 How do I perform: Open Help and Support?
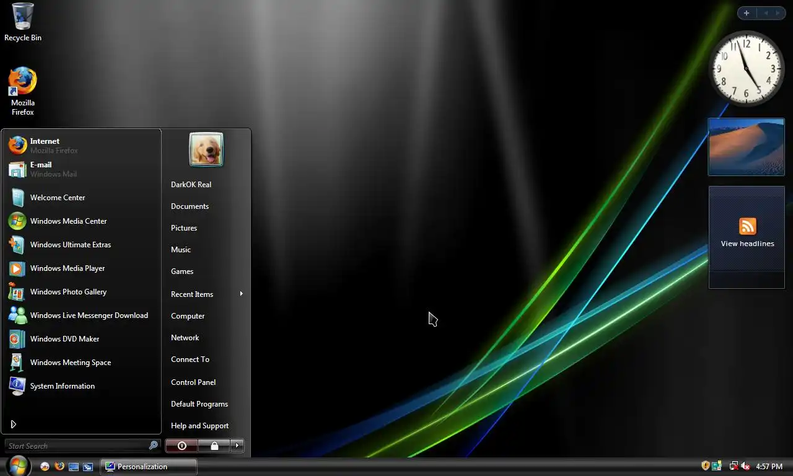[x=199, y=426]
